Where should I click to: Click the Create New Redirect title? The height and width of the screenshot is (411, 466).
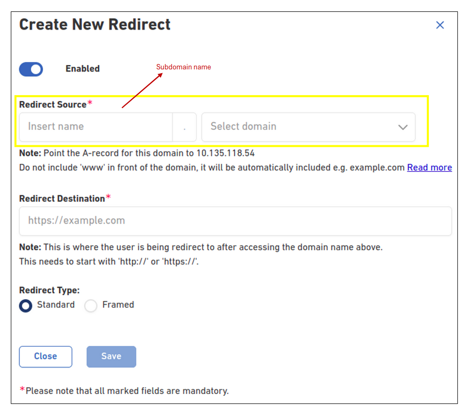[x=95, y=24]
